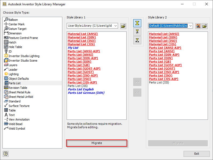The width and height of the screenshot is (213, 160).
Task: Select 'Parts List German (DIN)' style
Action: tap(86, 93)
